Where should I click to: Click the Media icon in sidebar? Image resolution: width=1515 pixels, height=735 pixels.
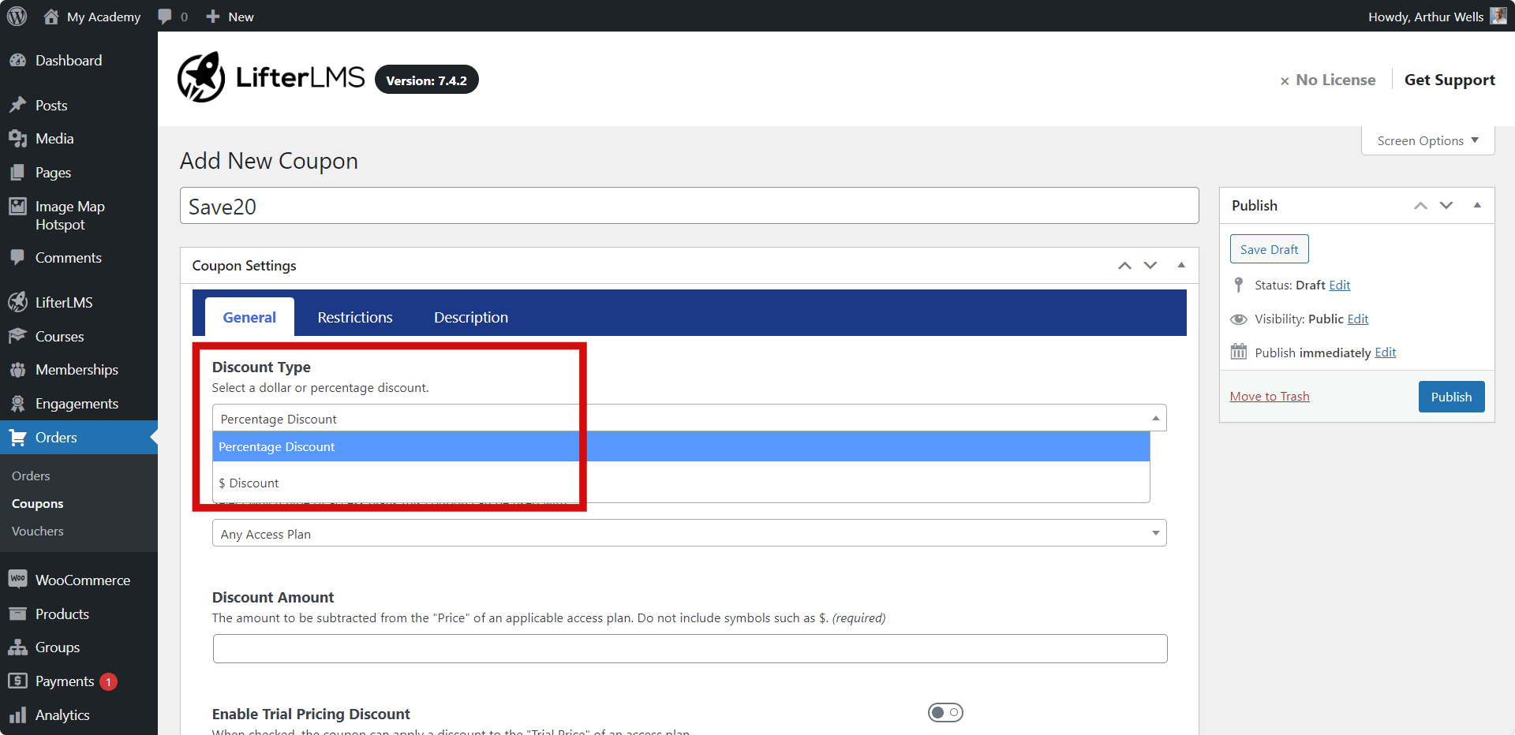[17, 139]
